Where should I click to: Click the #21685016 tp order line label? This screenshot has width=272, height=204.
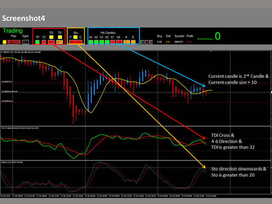pos(7,101)
